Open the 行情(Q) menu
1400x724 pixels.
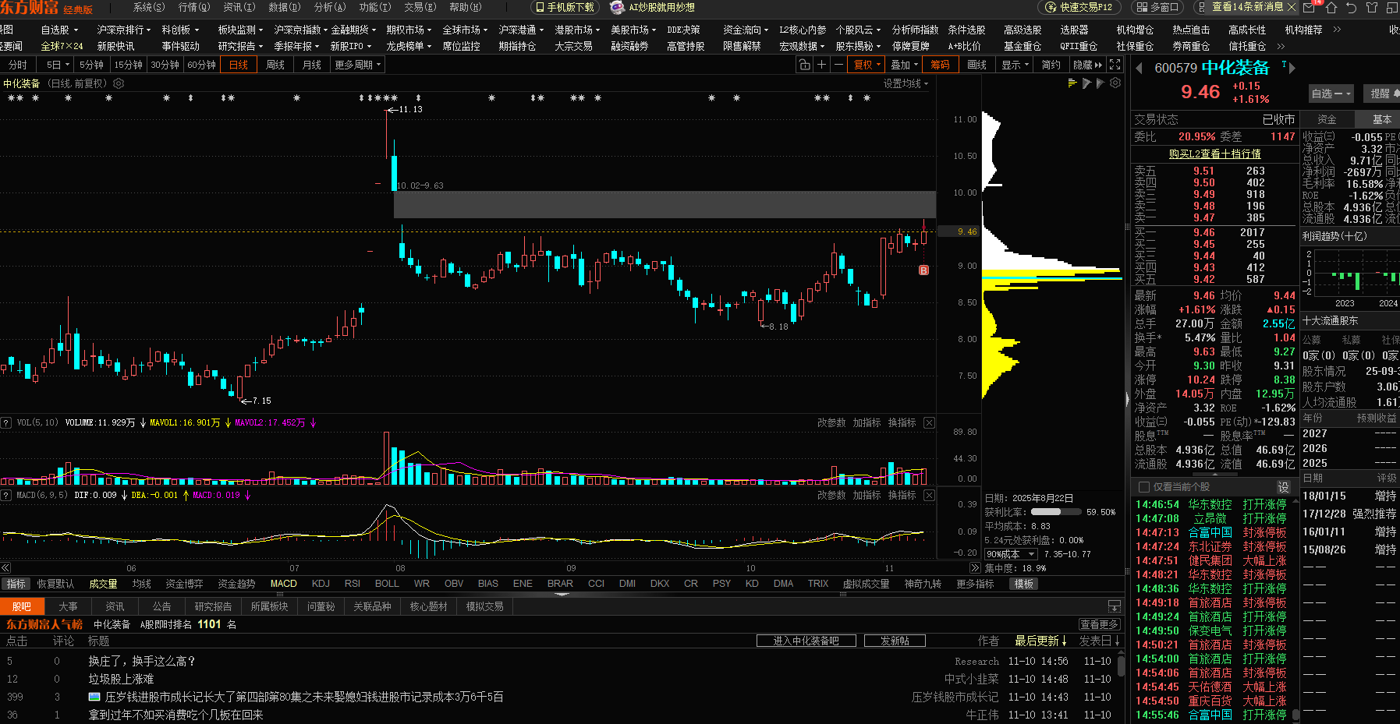(x=194, y=7)
